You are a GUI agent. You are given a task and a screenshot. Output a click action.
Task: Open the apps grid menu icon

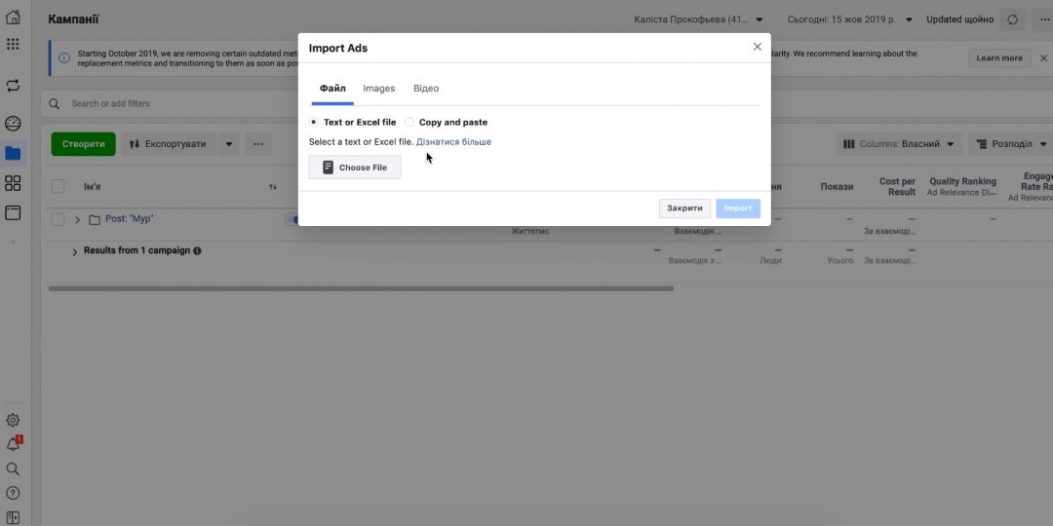point(13,44)
